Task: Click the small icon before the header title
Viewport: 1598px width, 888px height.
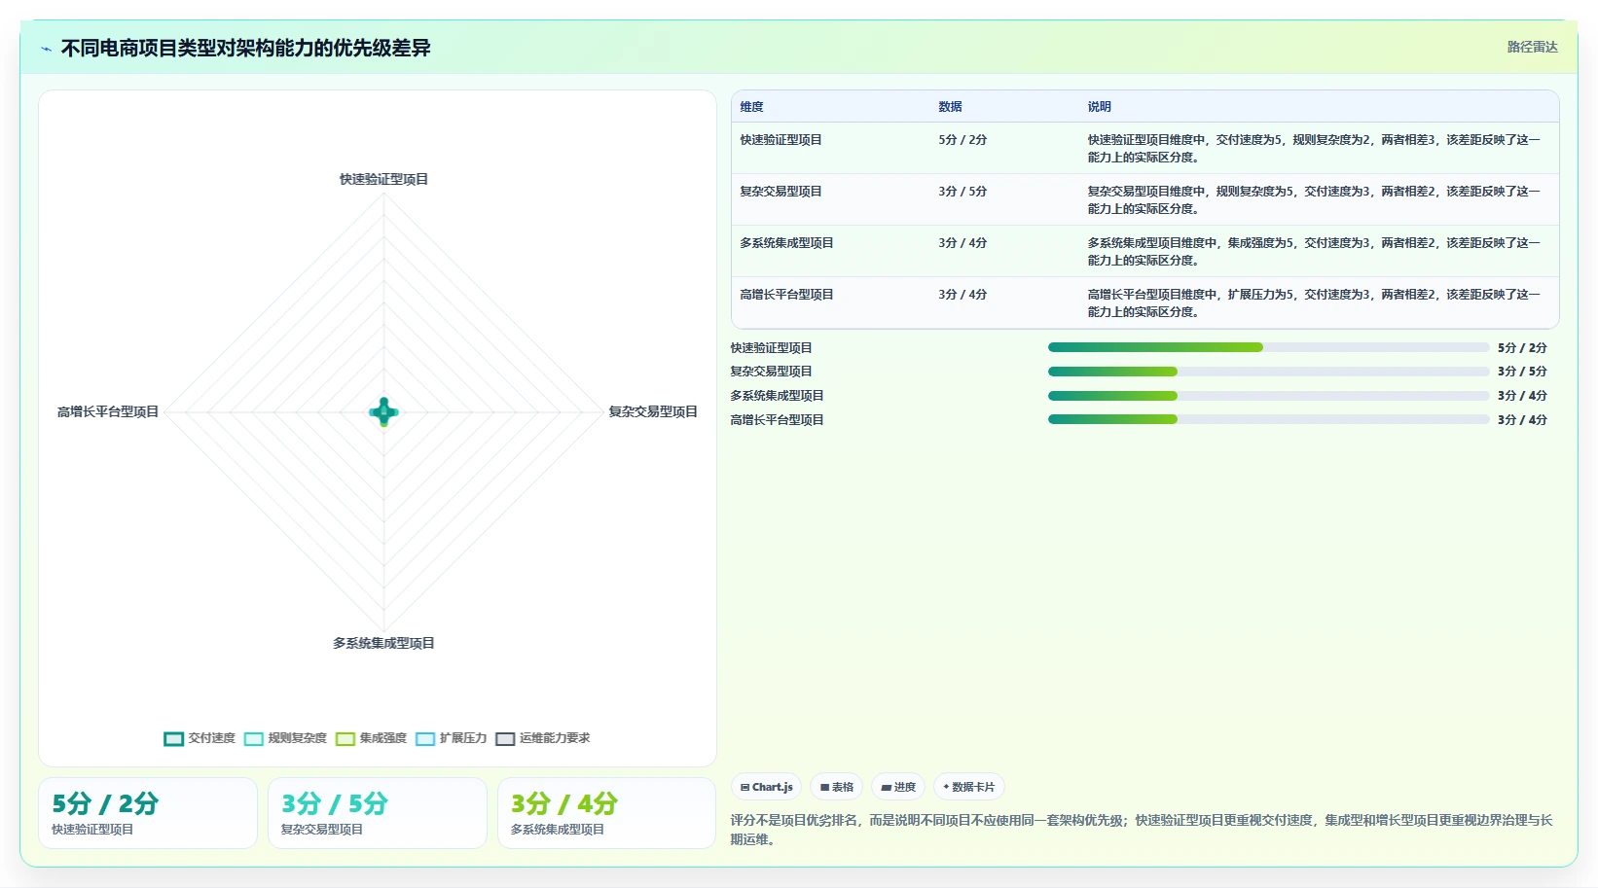Action: point(46,49)
